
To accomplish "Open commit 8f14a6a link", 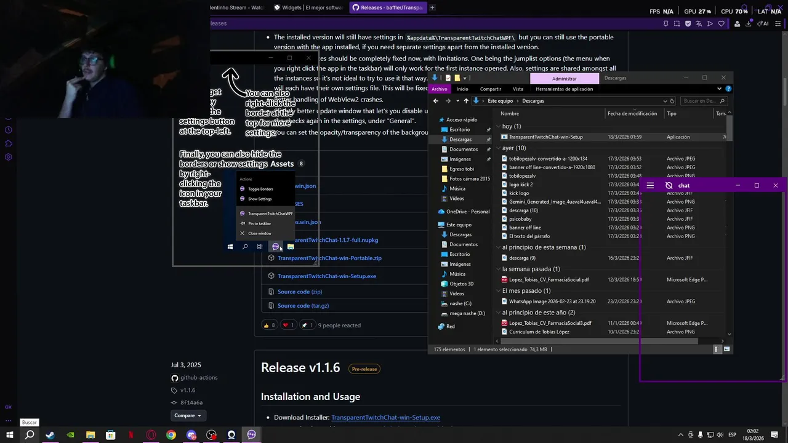I will pos(191,402).
